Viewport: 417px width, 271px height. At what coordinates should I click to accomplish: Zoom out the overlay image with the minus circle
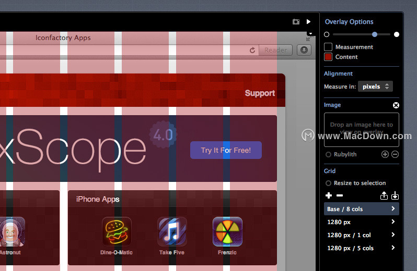395,154
